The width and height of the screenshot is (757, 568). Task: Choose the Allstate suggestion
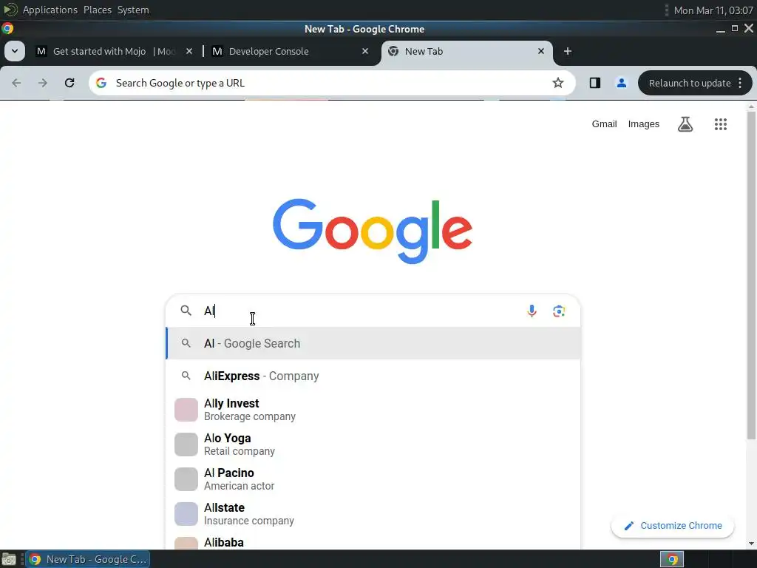point(373,514)
